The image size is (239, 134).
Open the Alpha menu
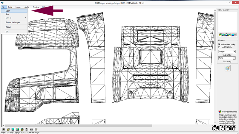pyautogui.click(x=27, y=7)
